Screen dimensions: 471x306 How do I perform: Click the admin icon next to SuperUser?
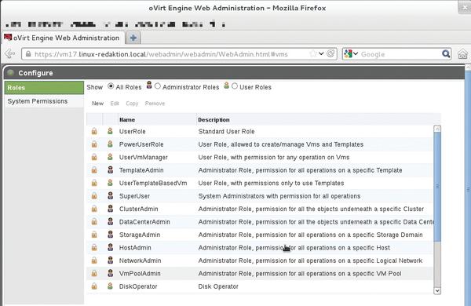tap(110, 196)
